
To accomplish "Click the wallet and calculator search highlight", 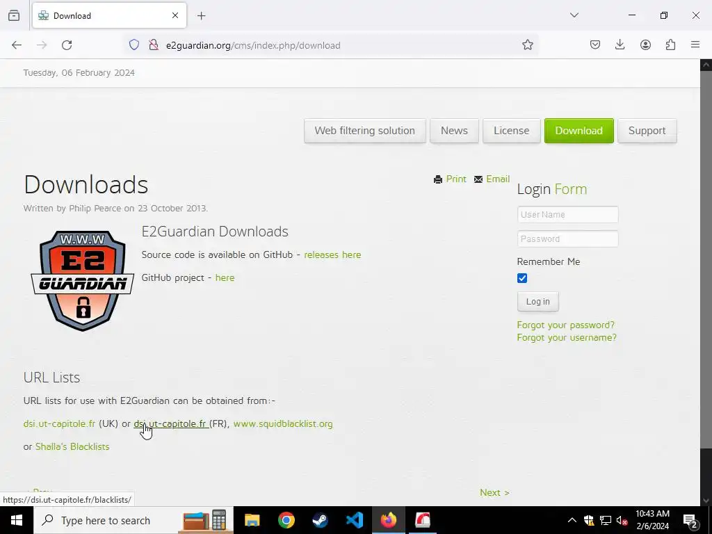I will [x=205, y=520].
